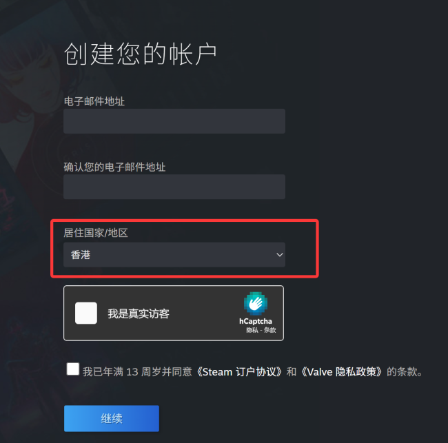Open the country selector showing 香港
448x443 pixels.
[174, 255]
